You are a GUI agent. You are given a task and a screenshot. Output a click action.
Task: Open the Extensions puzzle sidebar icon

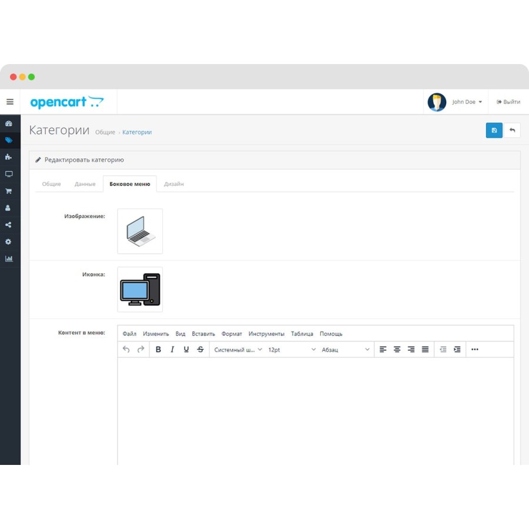point(9,157)
